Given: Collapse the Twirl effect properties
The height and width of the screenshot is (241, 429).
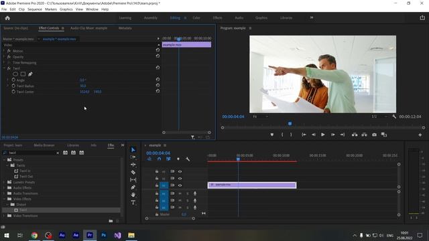Looking at the screenshot, I should point(4,68).
